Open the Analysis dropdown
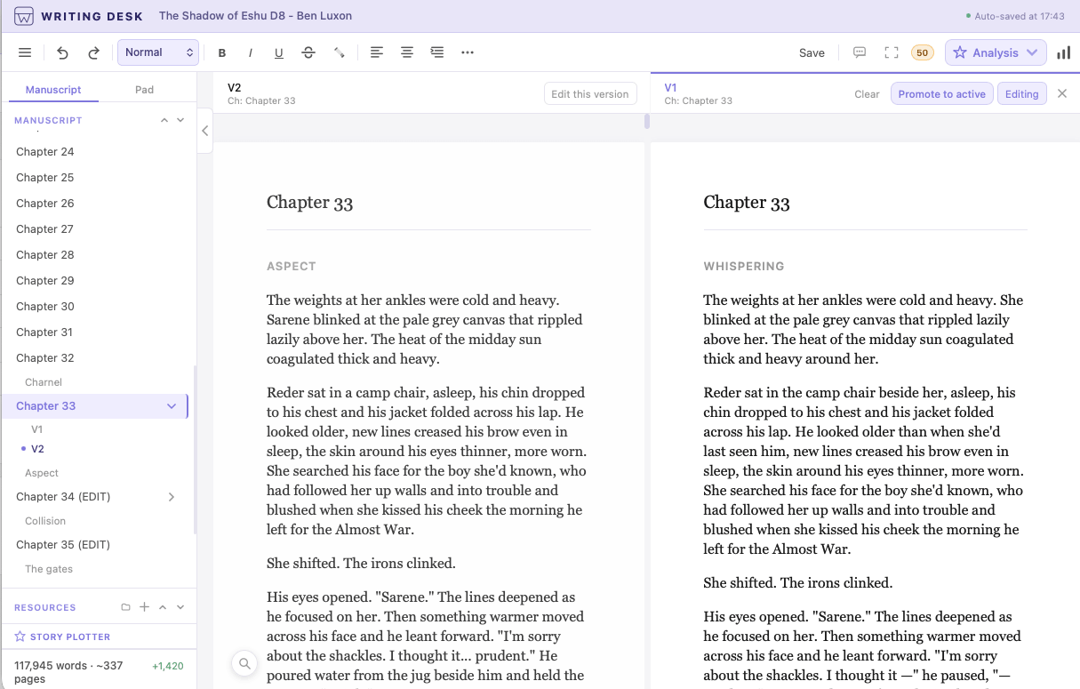The width and height of the screenshot is (1080, 689). (x=996, y=52)
